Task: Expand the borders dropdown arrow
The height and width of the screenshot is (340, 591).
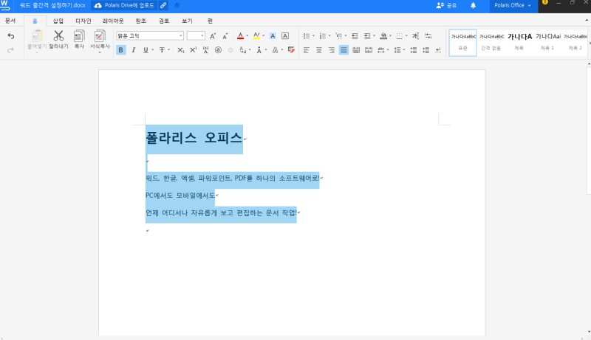Action: point(406,36)
